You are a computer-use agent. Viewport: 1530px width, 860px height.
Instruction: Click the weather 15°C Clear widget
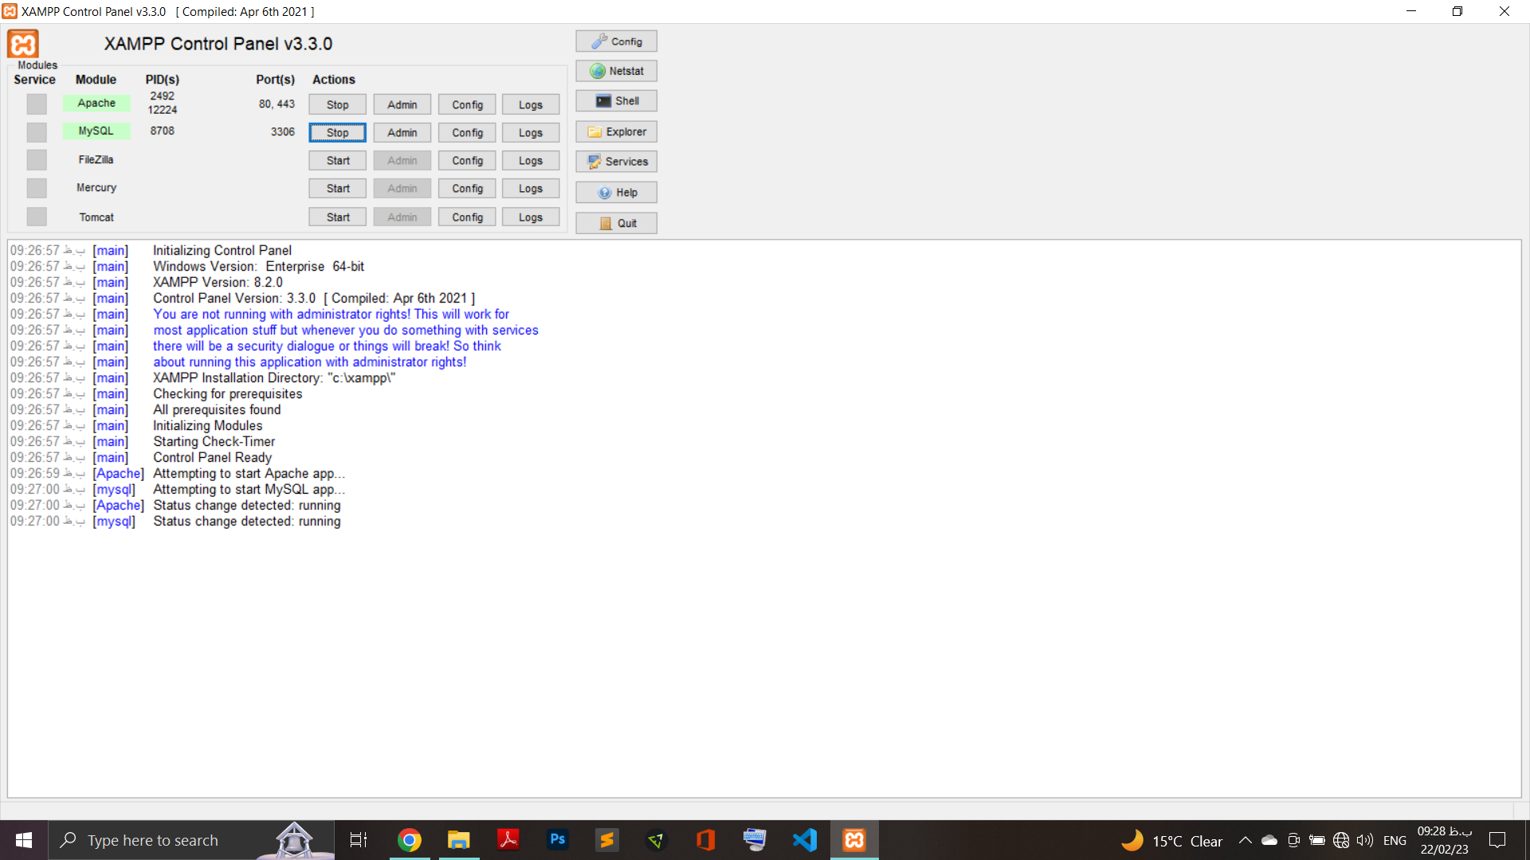pyautogui.click(x=1171, y=840)
